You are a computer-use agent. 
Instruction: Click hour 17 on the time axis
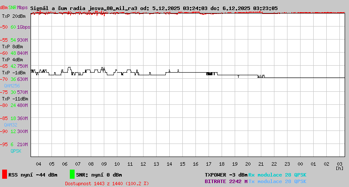click(209, 164)
